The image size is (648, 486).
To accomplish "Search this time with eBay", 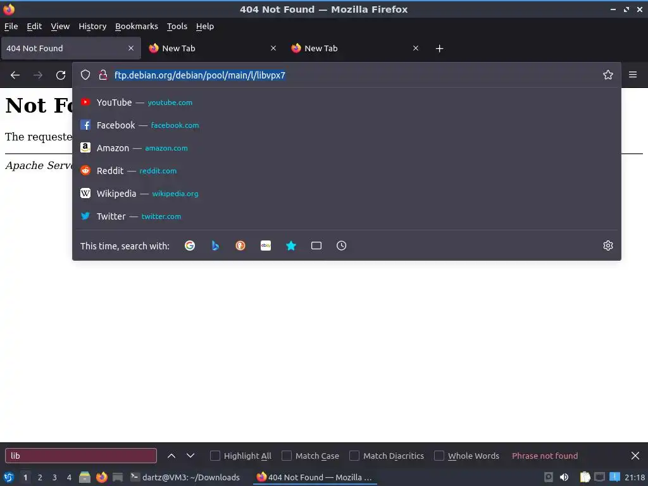I will coord(266,246).
